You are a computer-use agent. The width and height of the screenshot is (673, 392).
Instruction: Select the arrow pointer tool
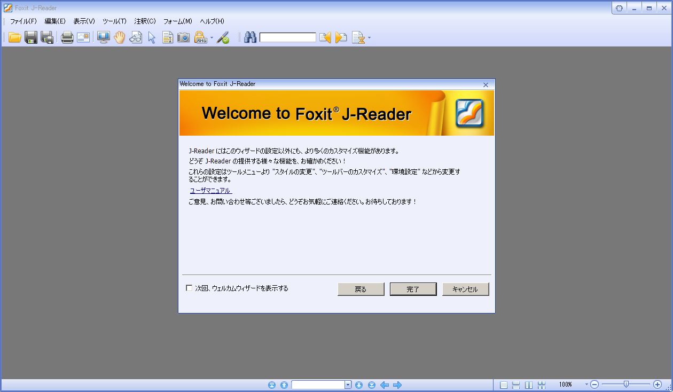(x=152, y=37)
